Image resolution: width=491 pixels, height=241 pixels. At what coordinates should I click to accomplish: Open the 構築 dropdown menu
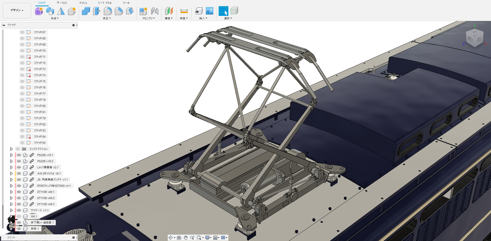click(169, 18)
